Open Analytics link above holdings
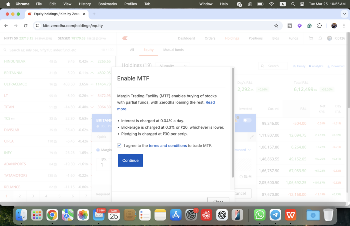350x226 pixels. point(316,66)
